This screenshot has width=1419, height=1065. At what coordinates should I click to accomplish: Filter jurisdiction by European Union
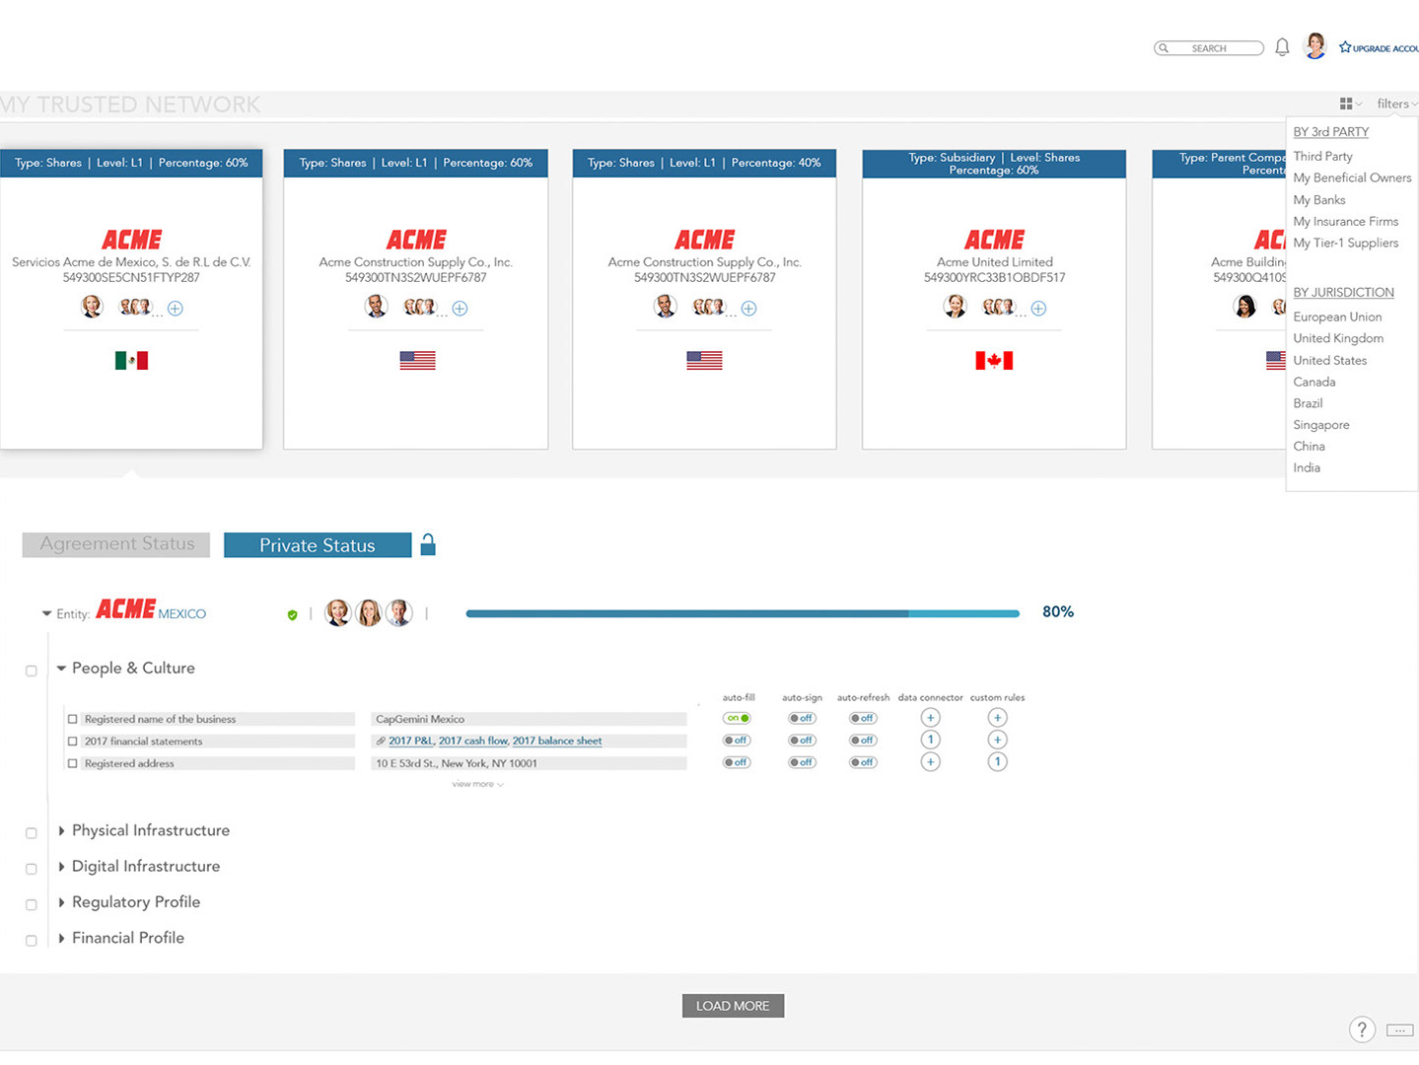(1337, 317)
